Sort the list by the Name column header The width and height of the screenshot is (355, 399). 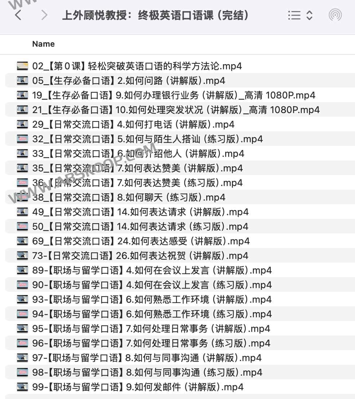[43, 44]
